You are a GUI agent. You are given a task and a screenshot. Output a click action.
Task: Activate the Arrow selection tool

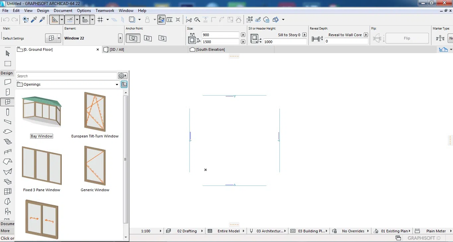point(7,53)
